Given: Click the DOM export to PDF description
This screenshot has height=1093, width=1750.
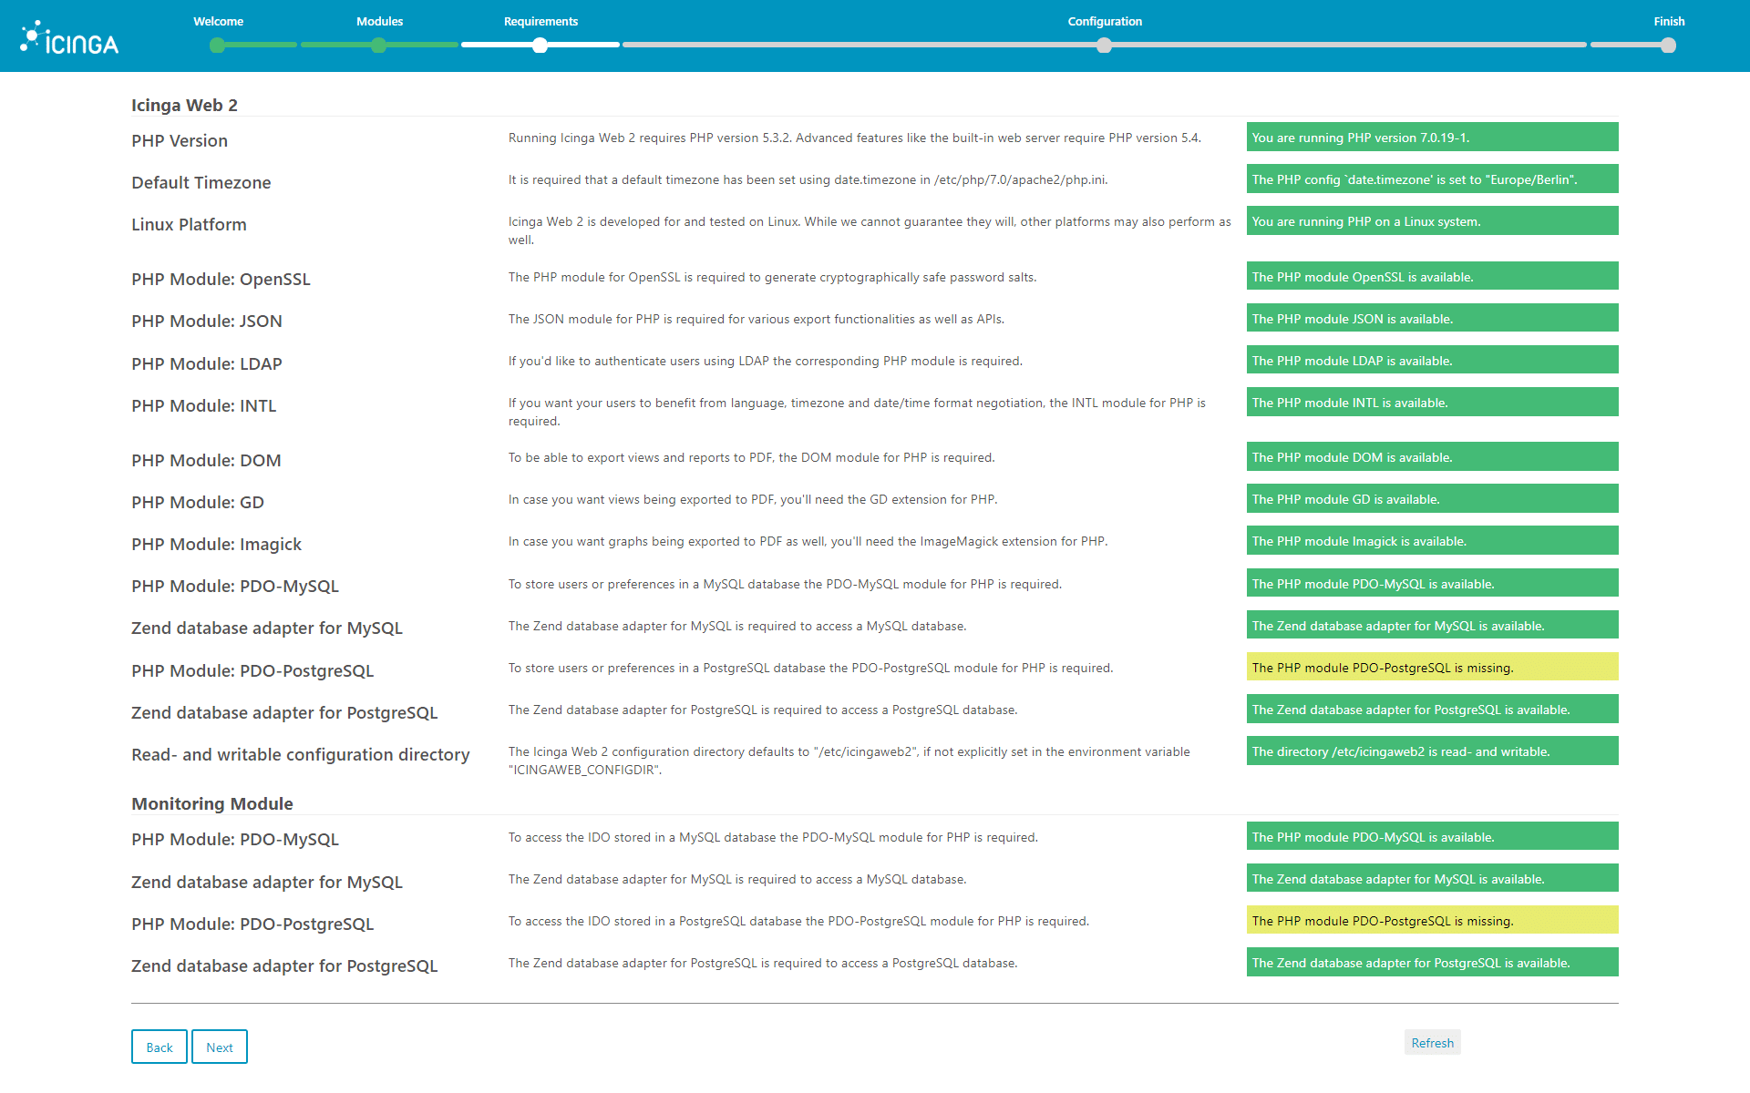Looking at the screenshot, I should (751, 457).
